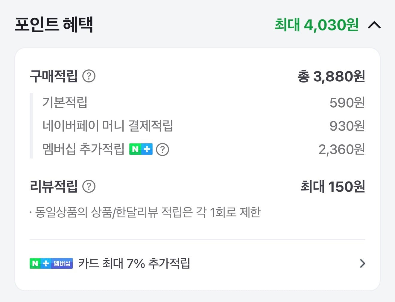Click the 총 3,880원 amount
This screenshot has width=395, height=302.
(332, 77)
